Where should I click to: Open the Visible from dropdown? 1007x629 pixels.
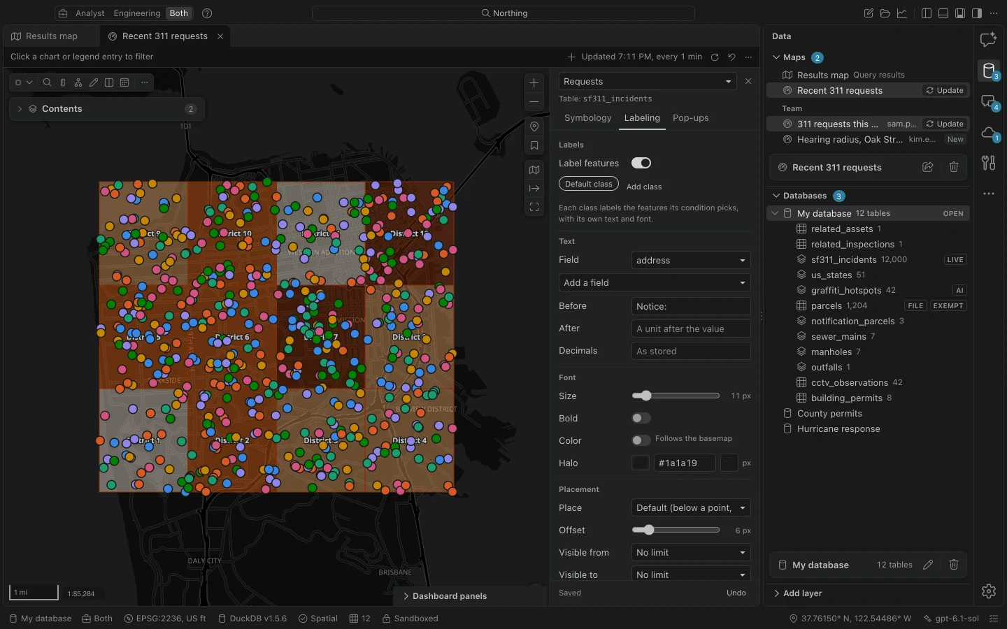691,552
